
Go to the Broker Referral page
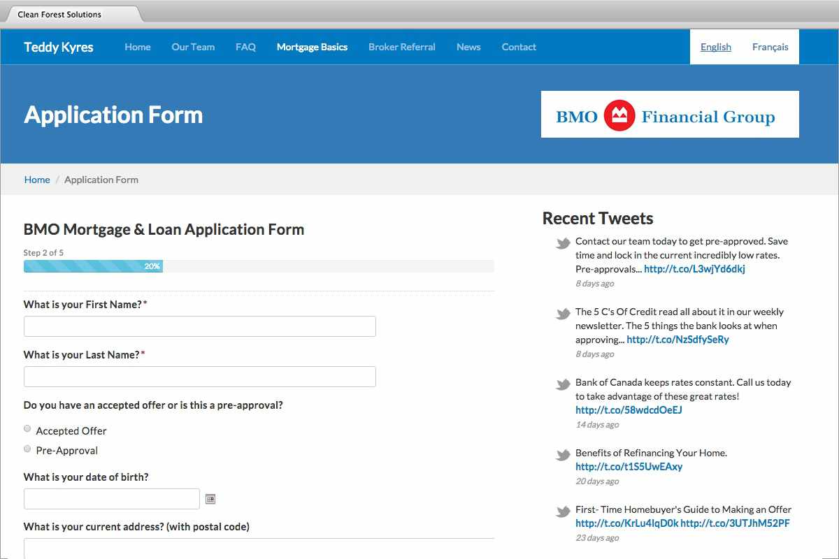[x=401, y=47]
